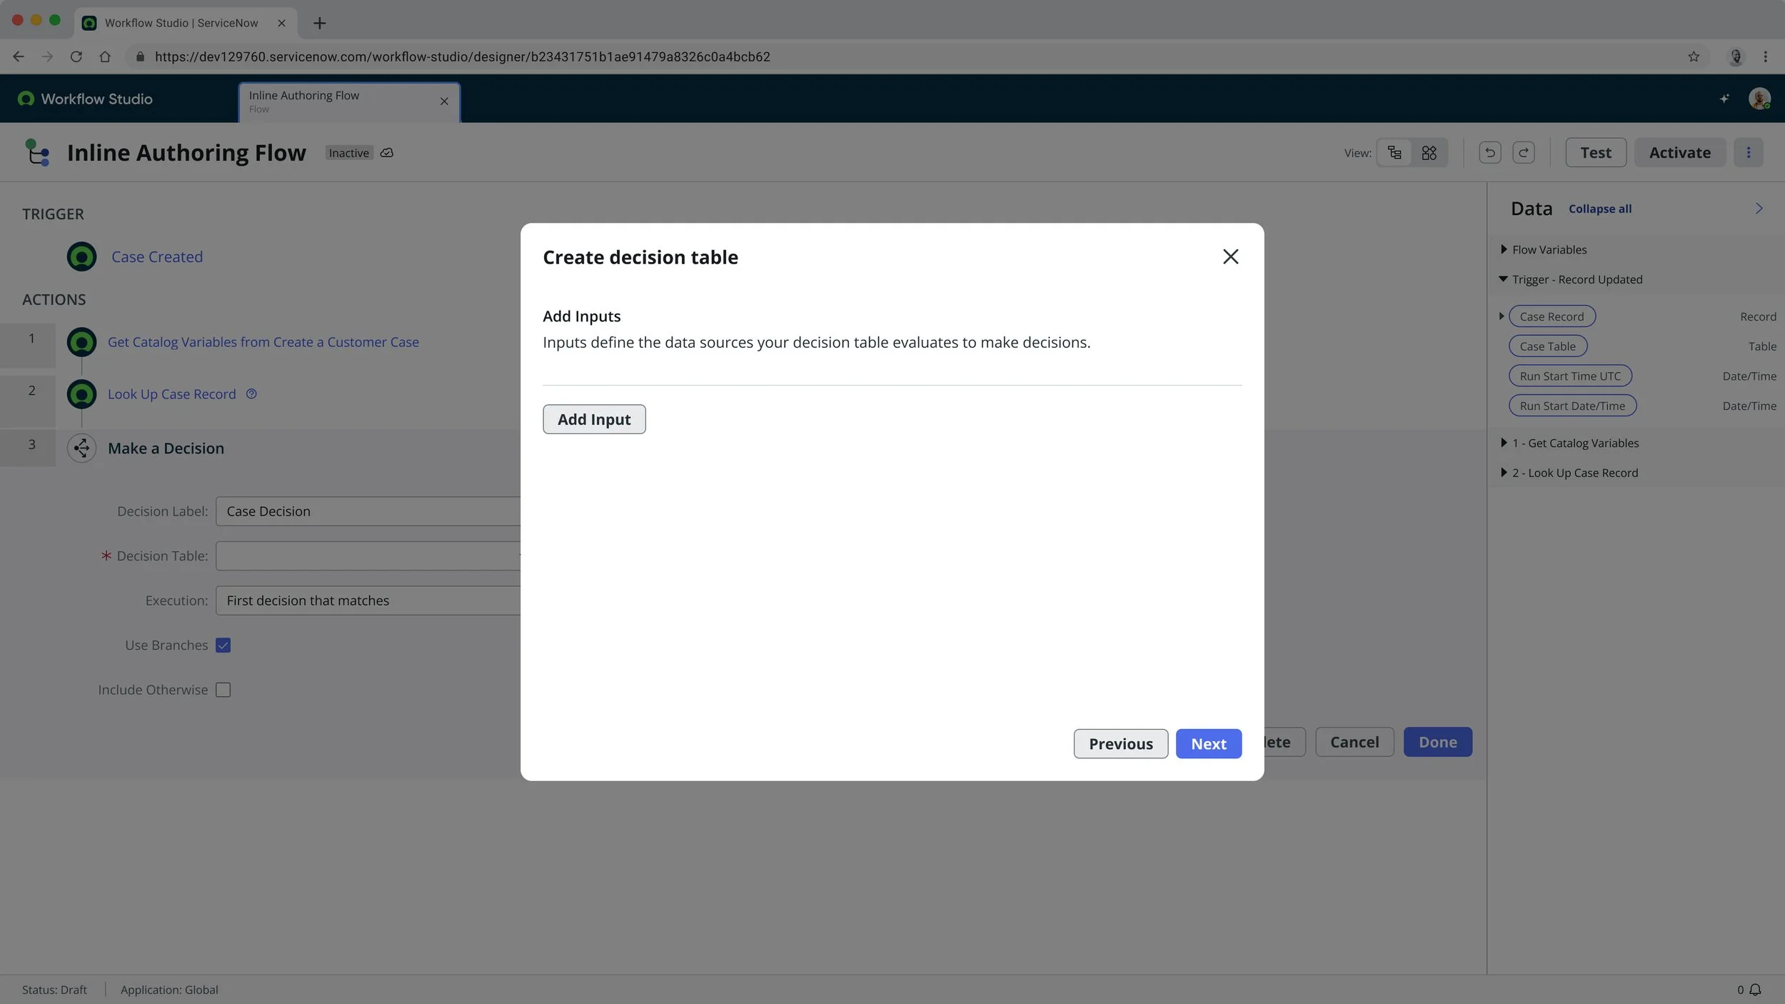Click the redo arrow icon
This screenshot has height=1004, width=1785.
[x=1523, y=152]
